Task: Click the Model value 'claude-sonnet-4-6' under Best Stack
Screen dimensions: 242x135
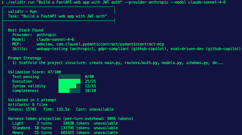Action: 55,39
